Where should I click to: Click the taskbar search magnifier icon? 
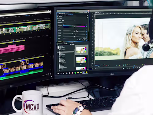61,73
